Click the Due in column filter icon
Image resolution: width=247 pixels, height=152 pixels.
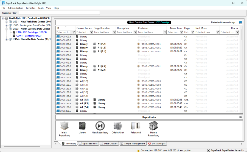(237, 32)
